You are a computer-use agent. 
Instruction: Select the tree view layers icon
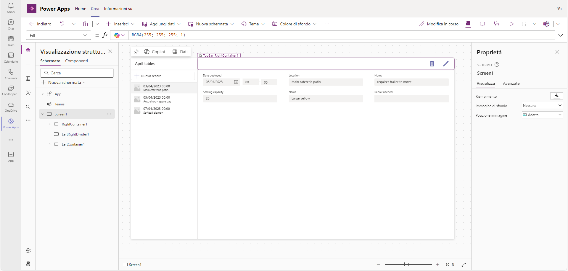click(x=28, y=50)
